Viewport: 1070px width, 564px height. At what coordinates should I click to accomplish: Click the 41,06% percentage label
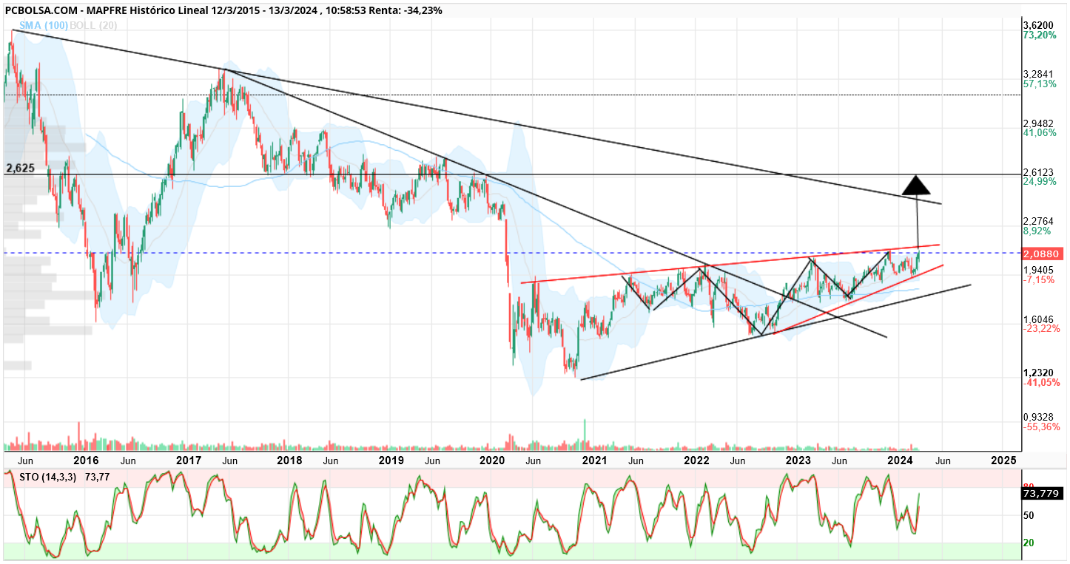coord(1040,133)
